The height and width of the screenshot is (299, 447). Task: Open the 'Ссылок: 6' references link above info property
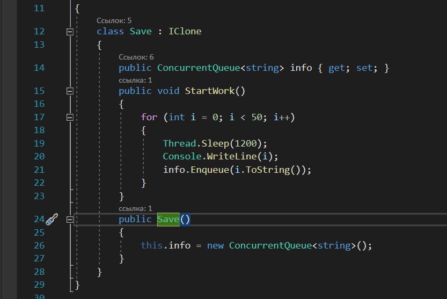pos(136,57)
